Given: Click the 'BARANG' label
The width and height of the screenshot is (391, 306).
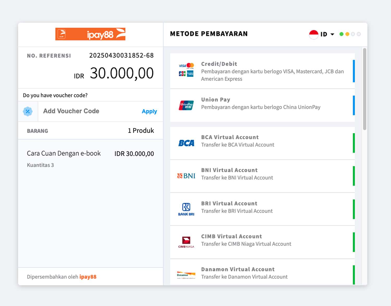Looking at the screenshot, I should [x=38, y=131].
